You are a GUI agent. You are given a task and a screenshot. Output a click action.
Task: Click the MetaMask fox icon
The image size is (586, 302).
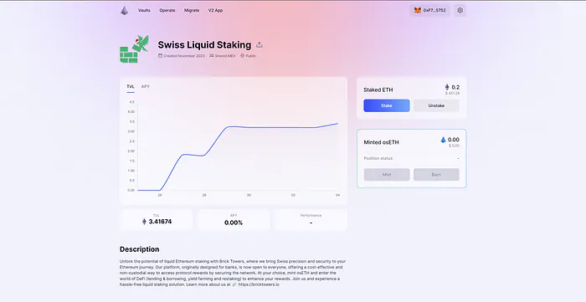(x=418, y=10)
